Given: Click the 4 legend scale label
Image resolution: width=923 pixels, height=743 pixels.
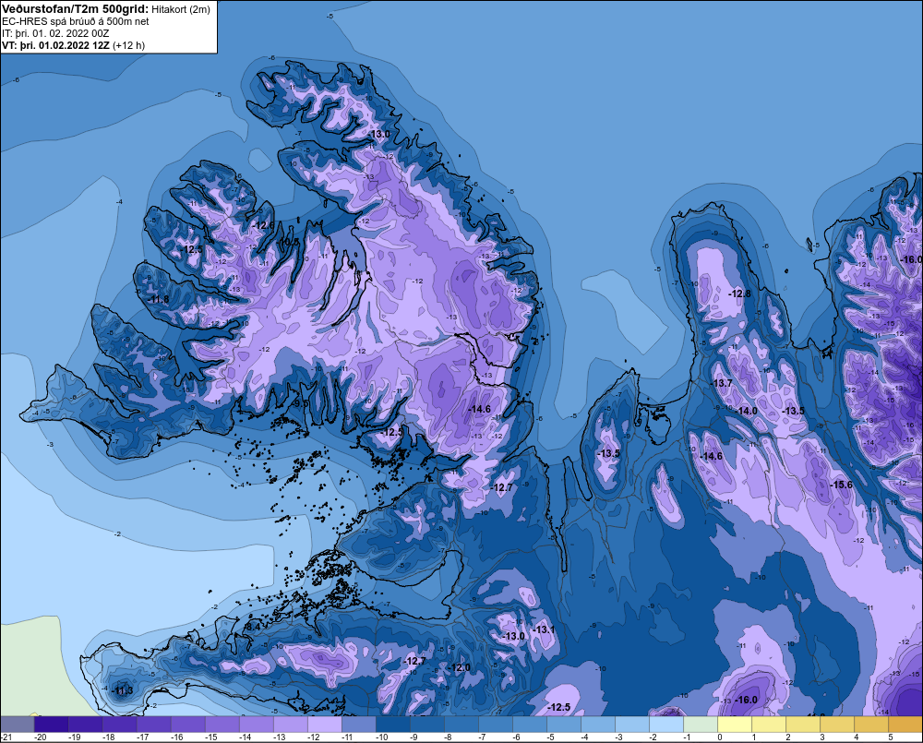Looking at the screenshot, I should [x=857, y=737].
